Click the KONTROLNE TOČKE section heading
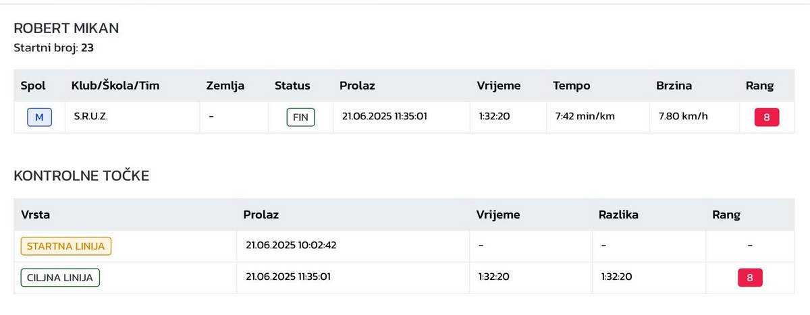 point(81,176)
